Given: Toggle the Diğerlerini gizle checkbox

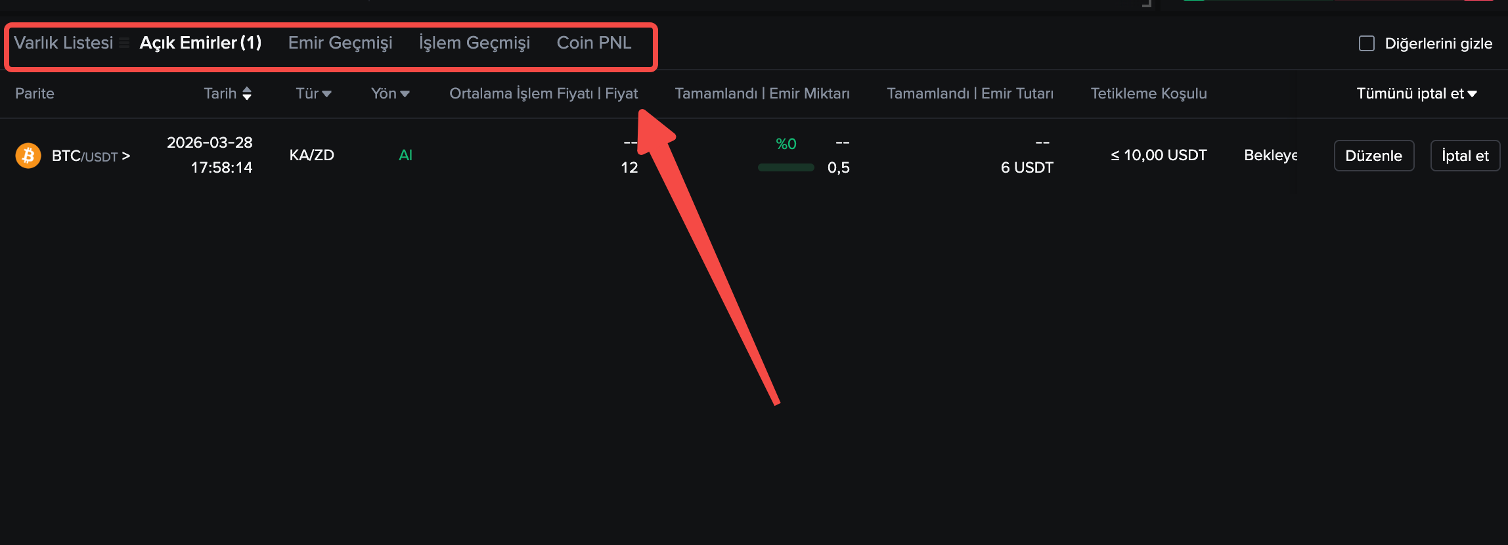Looking at the screenshot, I should tap(1367, 43).
